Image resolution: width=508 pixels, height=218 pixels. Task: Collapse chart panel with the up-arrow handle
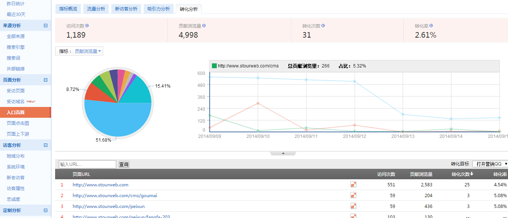click(x=283, y=153)
